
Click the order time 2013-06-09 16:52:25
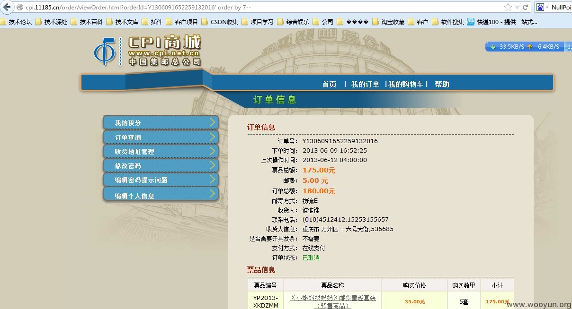335,150
